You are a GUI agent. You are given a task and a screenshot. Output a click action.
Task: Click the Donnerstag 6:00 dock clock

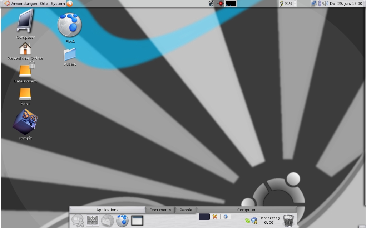(x=269, y=220)
